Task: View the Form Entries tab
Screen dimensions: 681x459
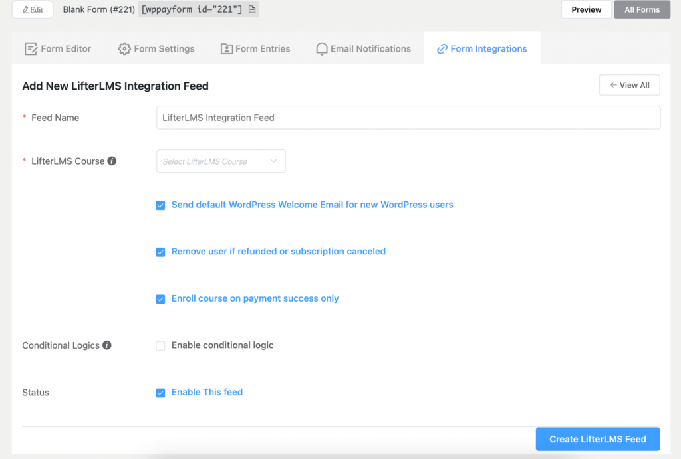Action: click(255, 49)
